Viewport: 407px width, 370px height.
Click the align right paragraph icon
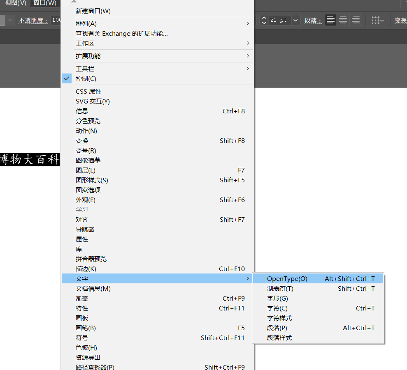pos(356,20)
